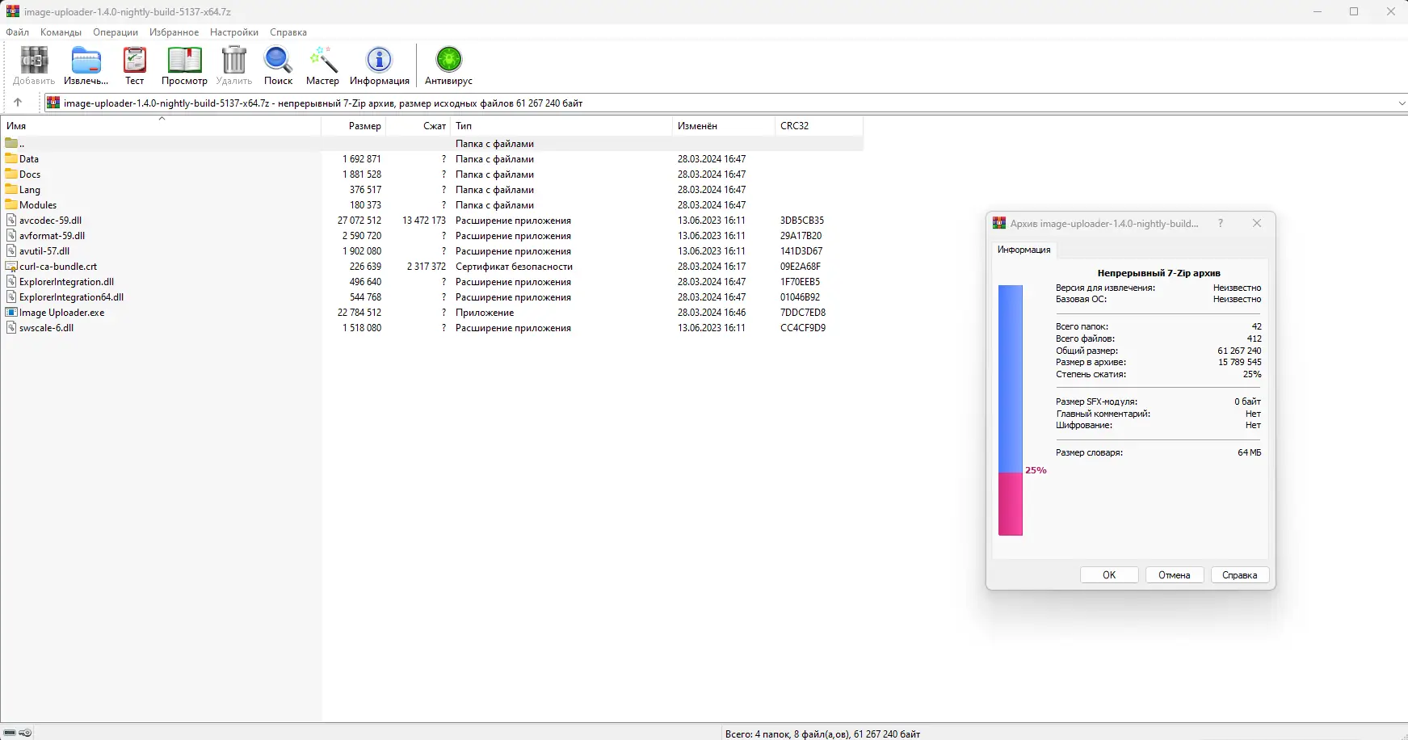The width and height of the screenshot is (1408, 740).
Task: Open the Файл menu
Action: coord(17,32)
